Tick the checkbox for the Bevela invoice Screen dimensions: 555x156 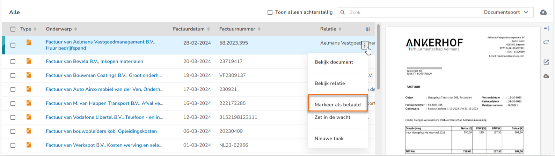(x=13, y=62)
